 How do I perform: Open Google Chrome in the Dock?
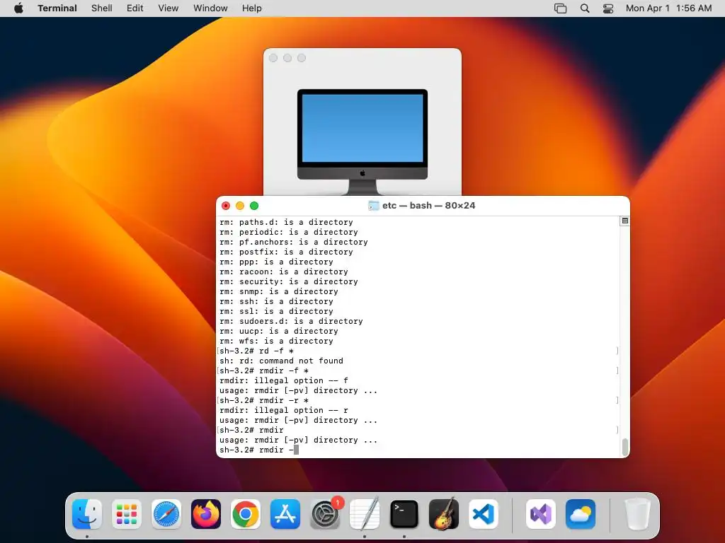pos(246,514)
